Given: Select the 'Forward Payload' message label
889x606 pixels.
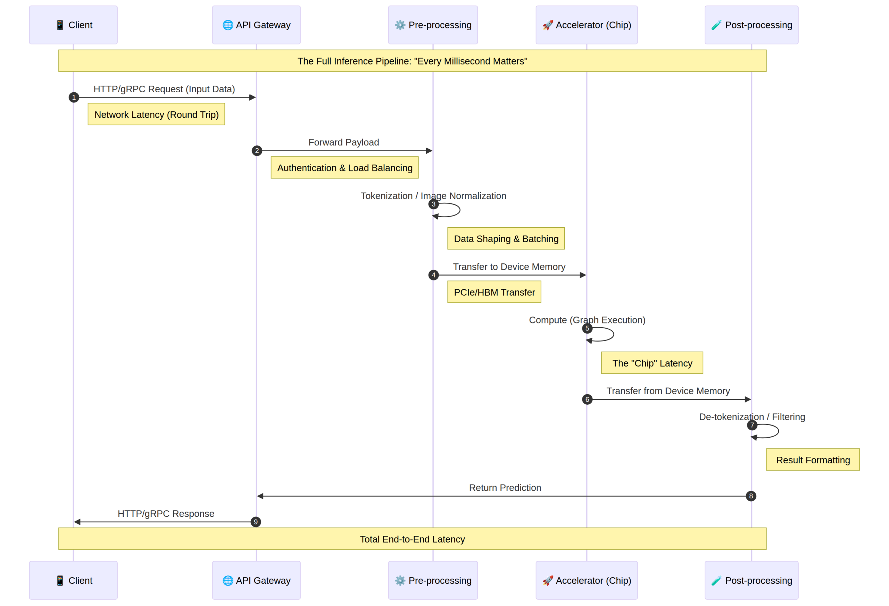Looking at the screenshot, I should click(343, 142).
